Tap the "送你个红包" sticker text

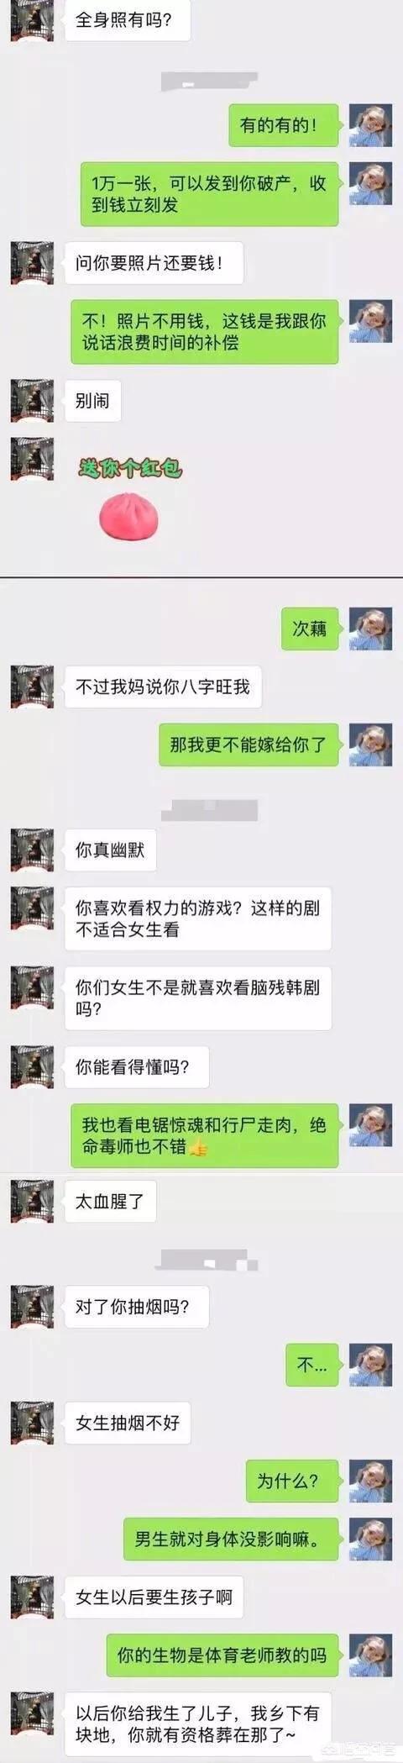pos(129,468)
